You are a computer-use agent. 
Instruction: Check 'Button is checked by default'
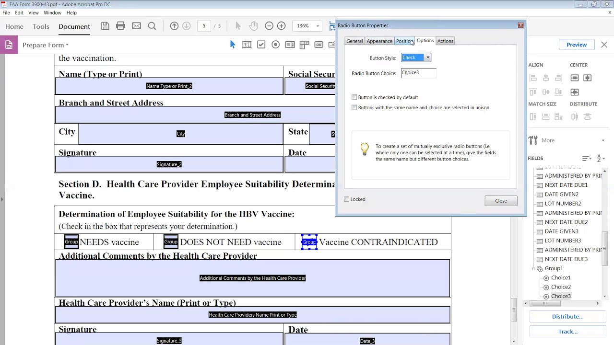click(354, 97)
